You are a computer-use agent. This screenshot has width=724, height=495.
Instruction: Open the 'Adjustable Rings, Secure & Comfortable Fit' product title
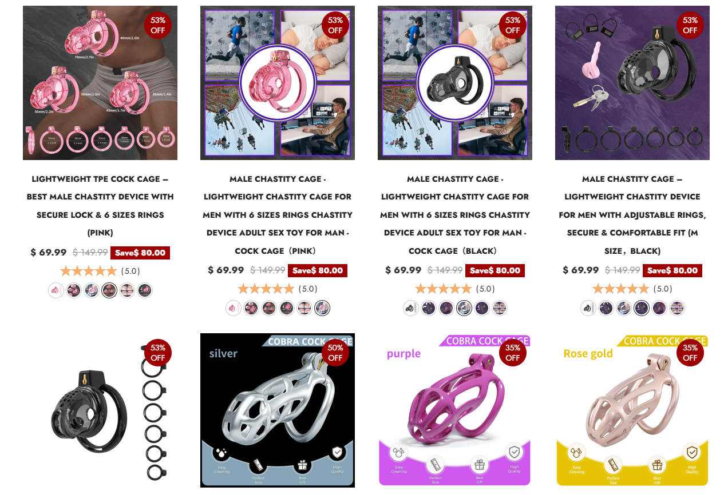[x=632, y=215]
